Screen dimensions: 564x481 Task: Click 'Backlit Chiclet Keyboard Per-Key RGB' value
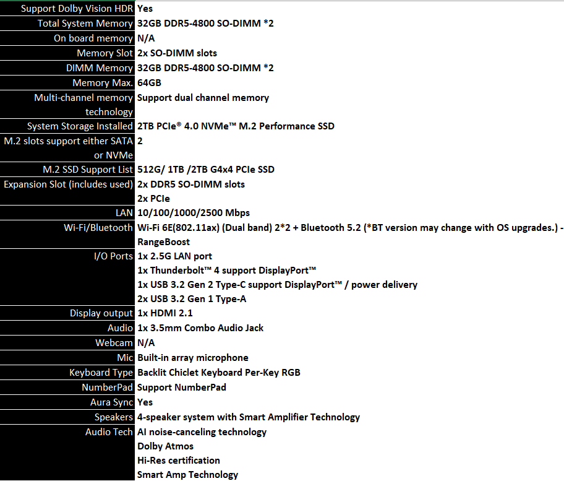pos(219,373)
